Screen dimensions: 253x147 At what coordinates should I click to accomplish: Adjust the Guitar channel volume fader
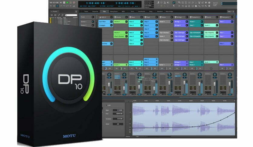169,83
